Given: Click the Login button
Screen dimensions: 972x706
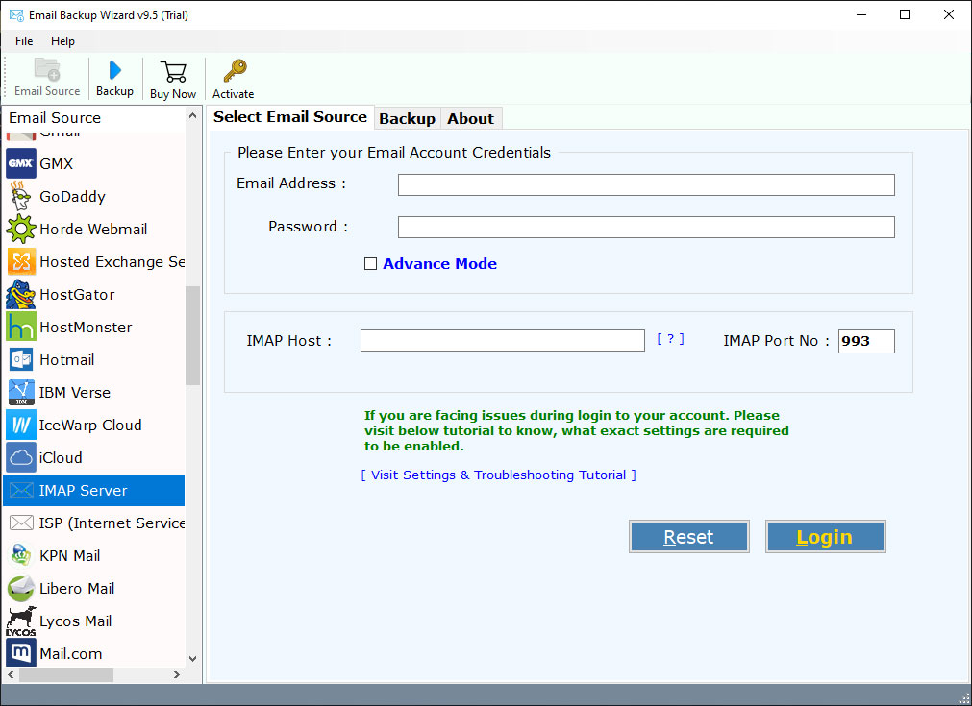Looking at the screenshot, I should pos(825,536).
